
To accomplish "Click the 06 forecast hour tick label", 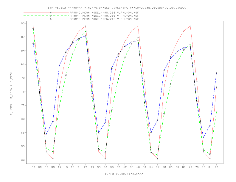I will [x=46, y=167].
